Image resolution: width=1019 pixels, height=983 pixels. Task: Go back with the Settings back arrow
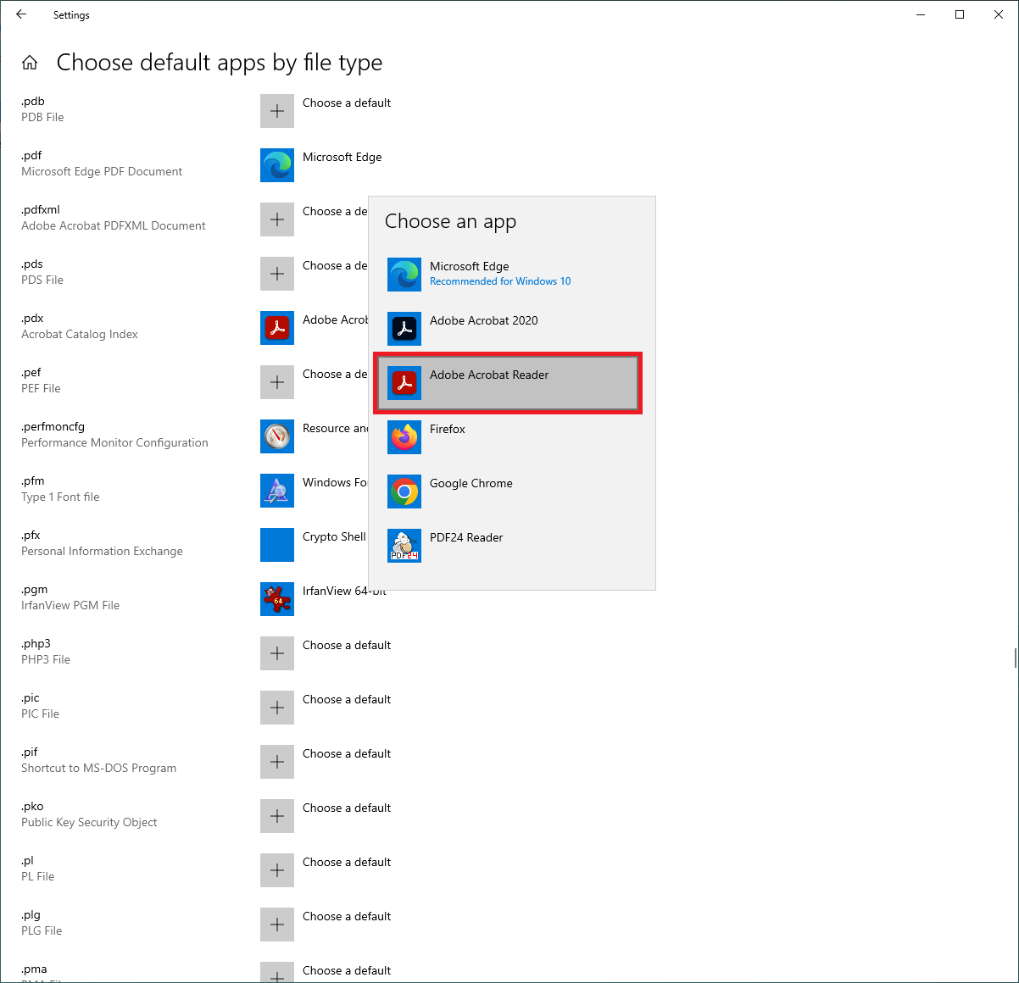21,14
